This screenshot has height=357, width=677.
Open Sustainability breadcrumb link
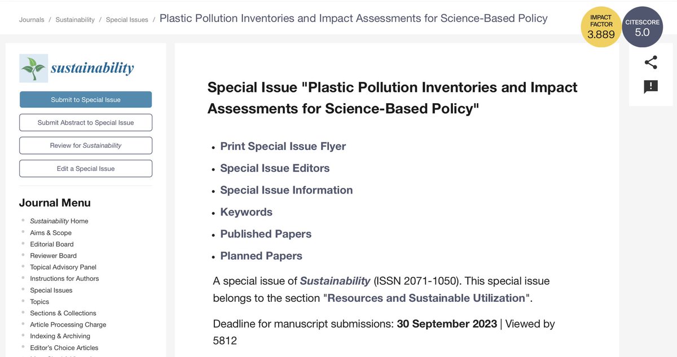(x=75, y=20)
